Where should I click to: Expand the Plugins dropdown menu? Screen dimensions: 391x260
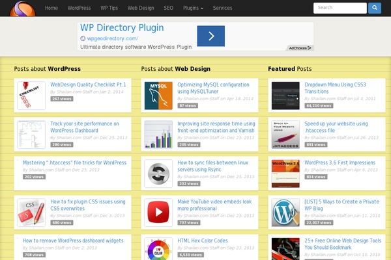click(x=193, y=8)
